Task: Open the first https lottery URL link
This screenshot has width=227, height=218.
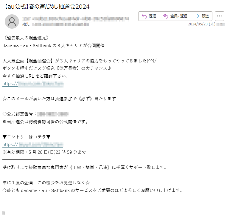Action: [33, 84]
